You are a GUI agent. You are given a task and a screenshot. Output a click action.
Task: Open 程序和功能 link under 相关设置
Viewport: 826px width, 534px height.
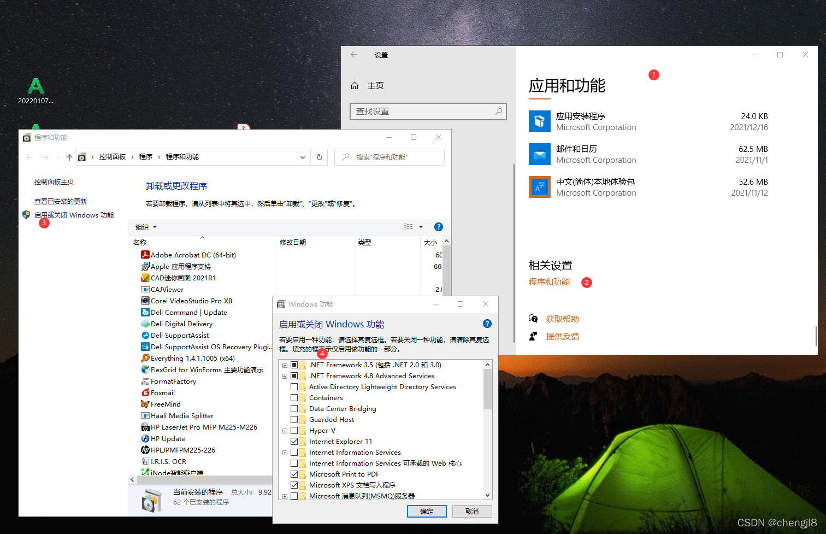coord(549,282)
